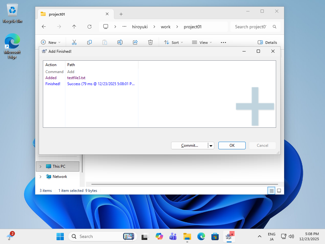Click the Share icon in toolbar
The width and height of the screenshot is (325, 244).
[x=135, y=42]
